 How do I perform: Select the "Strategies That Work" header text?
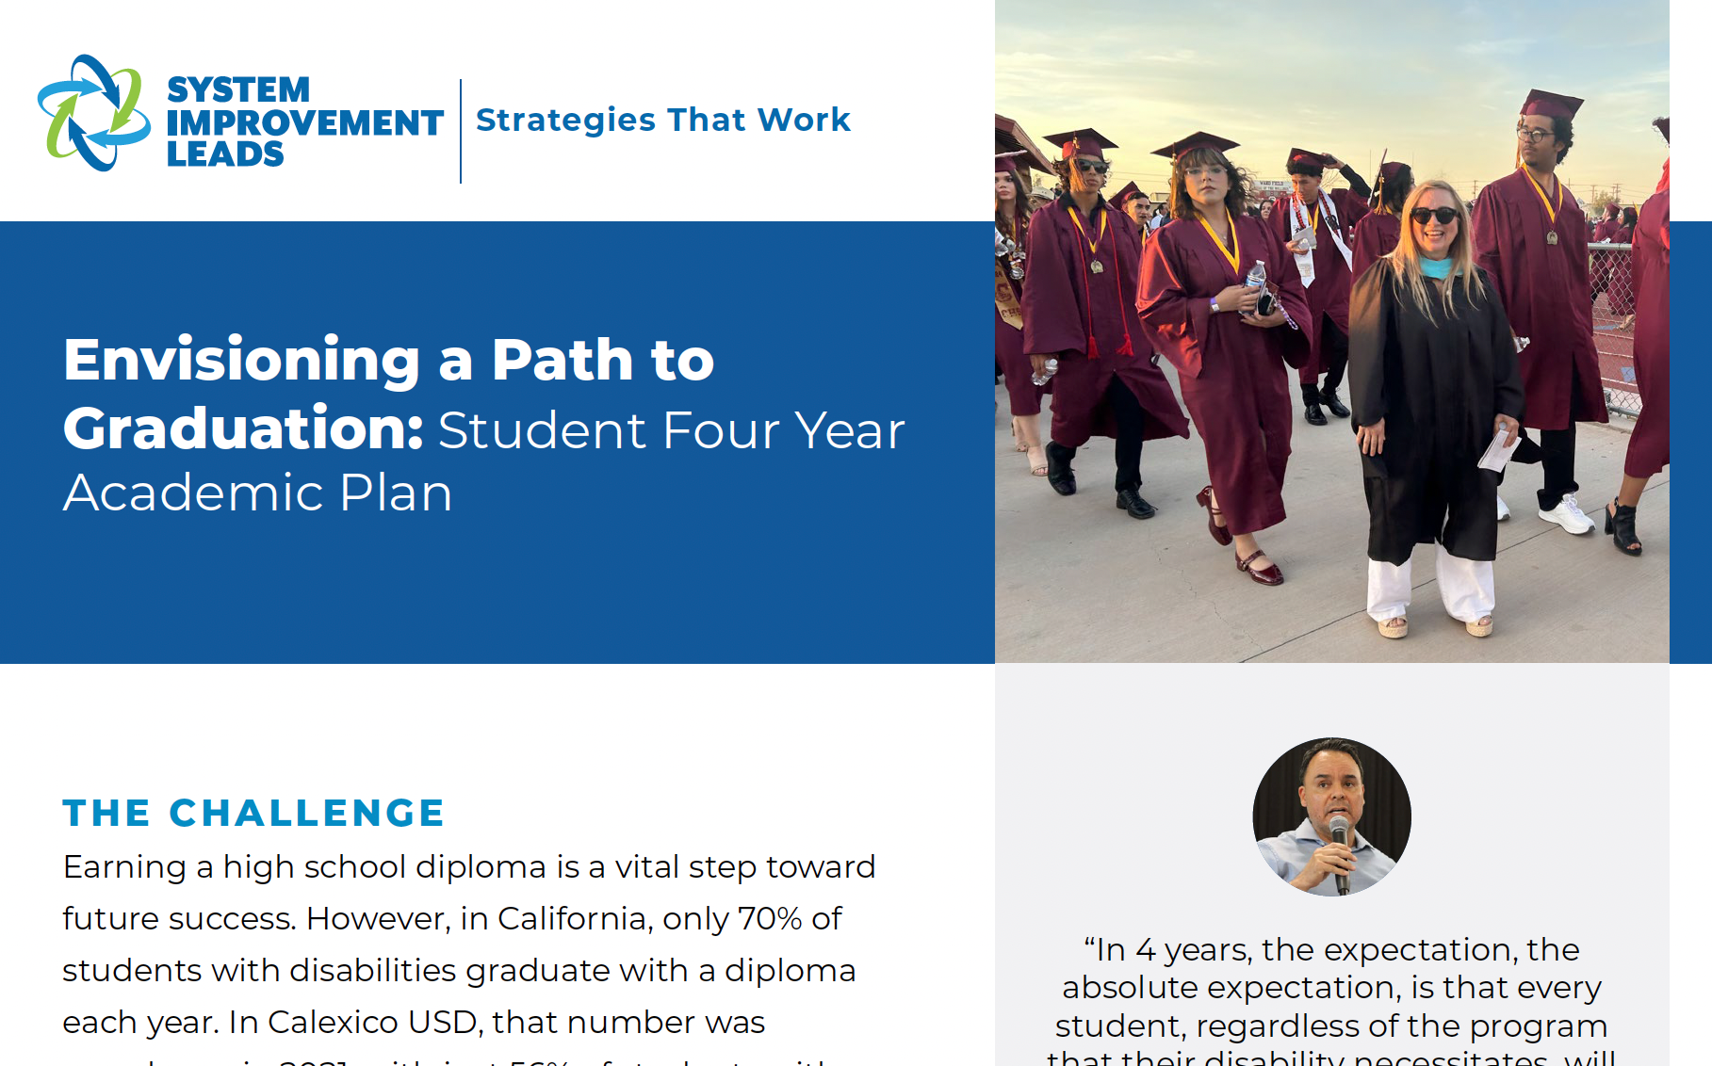coord(663,120)
